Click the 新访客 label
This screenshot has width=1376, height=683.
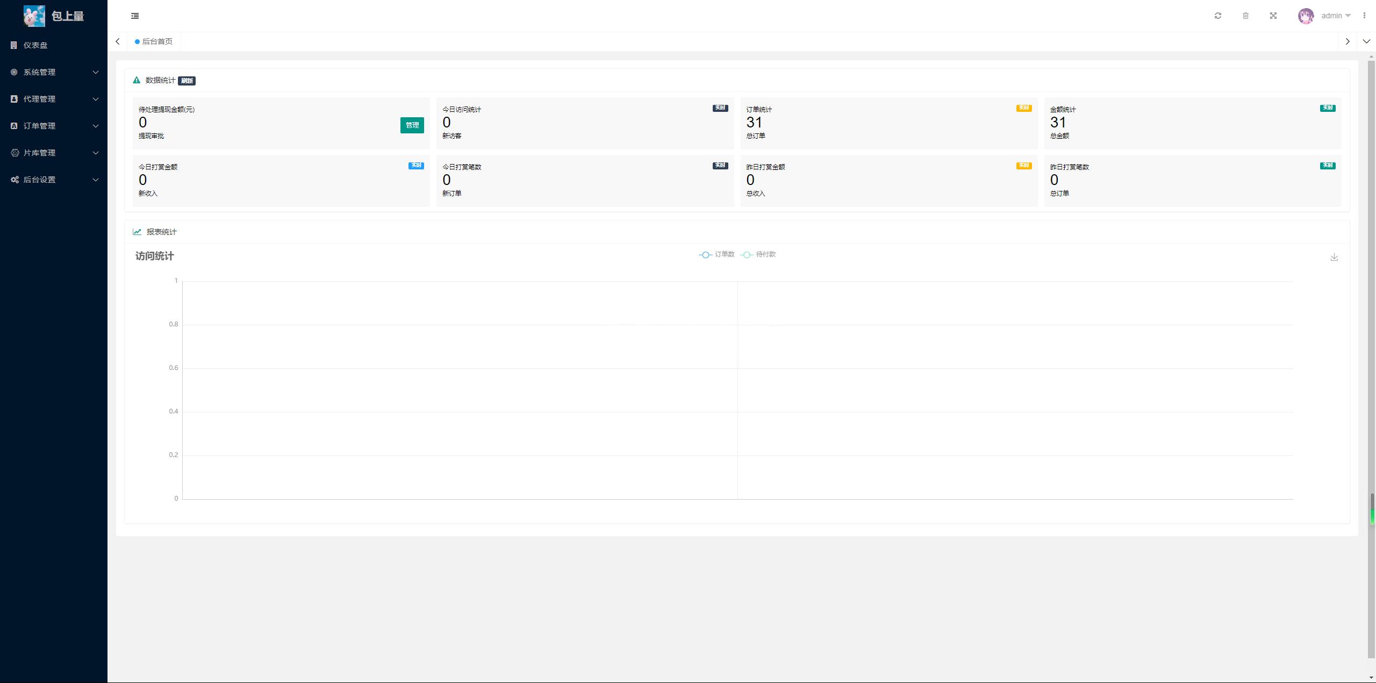tap(452, 136)
